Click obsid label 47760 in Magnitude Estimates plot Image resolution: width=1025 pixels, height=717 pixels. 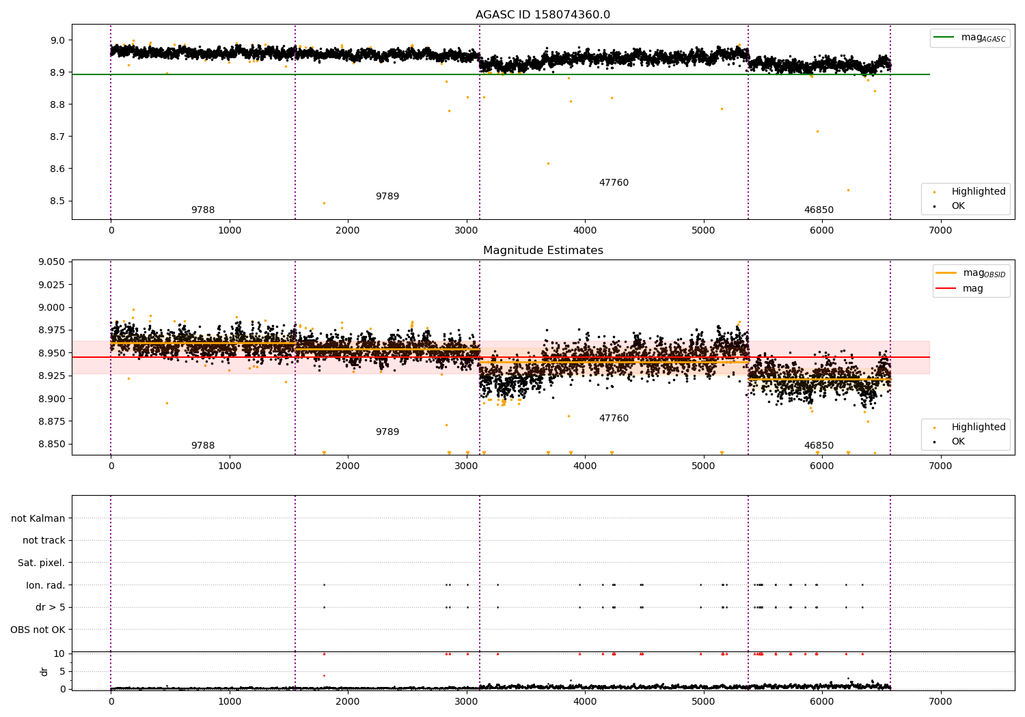pos(614,419)
